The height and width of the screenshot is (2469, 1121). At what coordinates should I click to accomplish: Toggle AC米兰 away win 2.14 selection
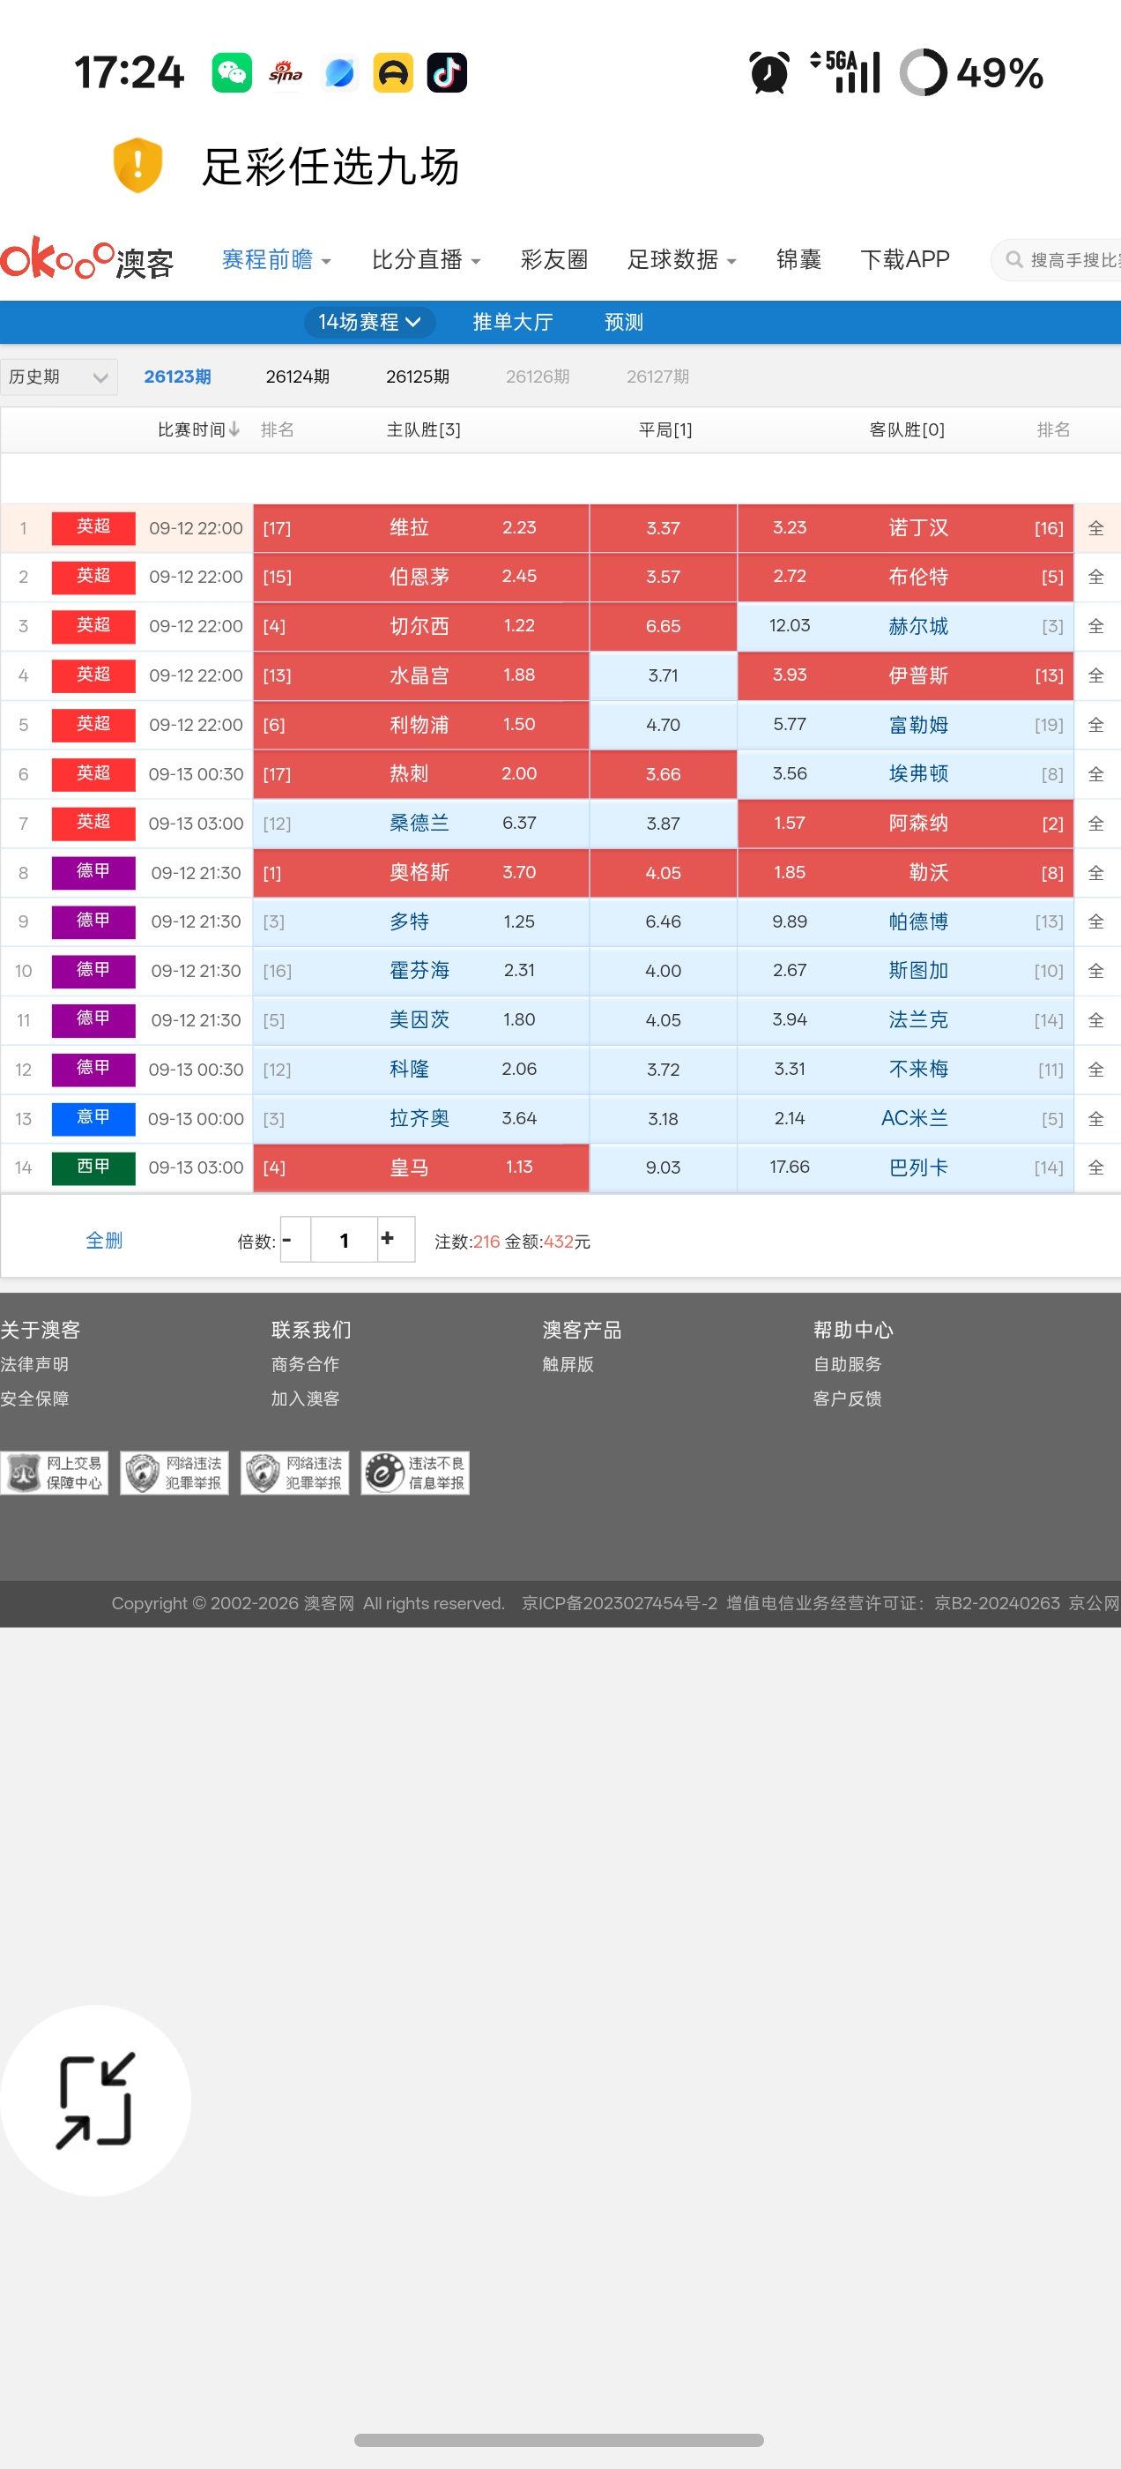(x=905, y=1118)
